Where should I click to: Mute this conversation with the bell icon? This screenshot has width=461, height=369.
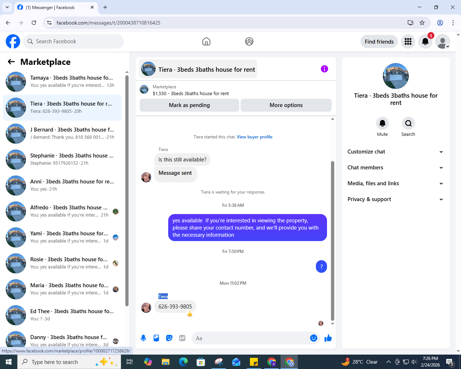point(382,123)
